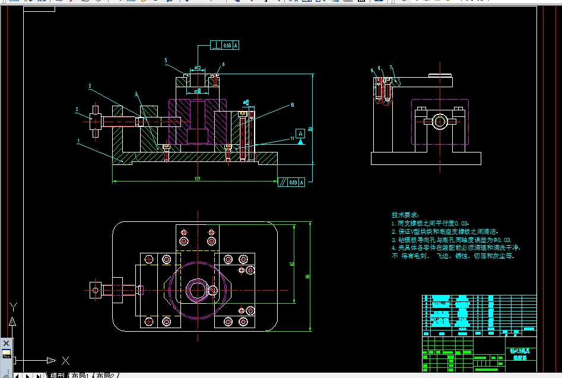Viewport: 562px width, 378px height.
Task: Open the 布局2 layout tab
Action: 106,375
